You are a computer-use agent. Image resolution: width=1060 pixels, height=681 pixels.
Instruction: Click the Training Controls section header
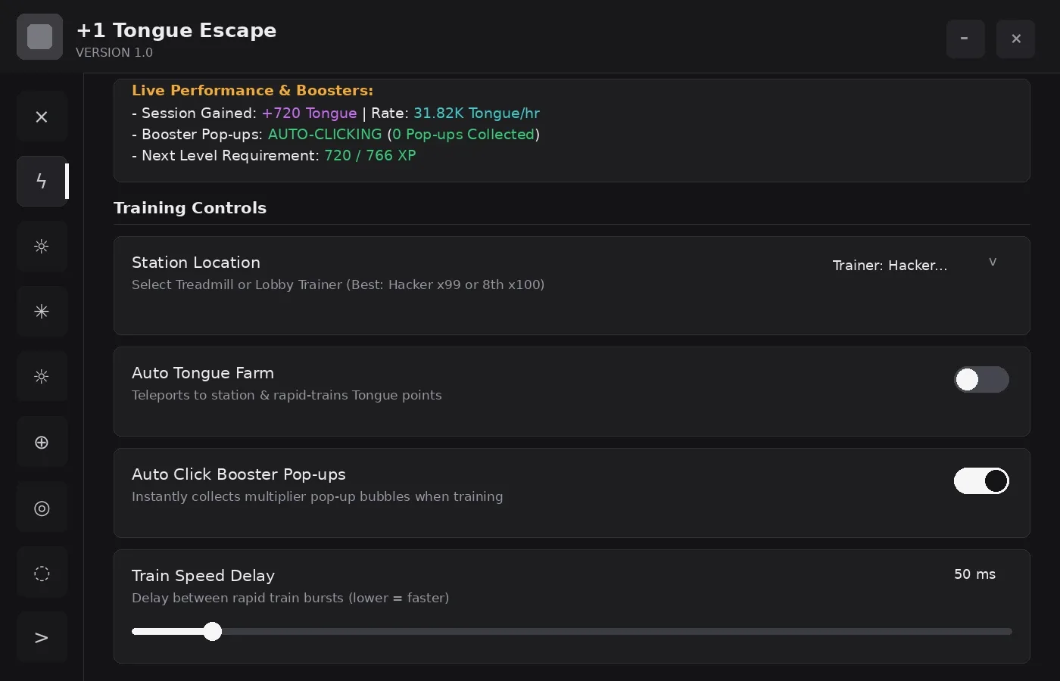190,208
